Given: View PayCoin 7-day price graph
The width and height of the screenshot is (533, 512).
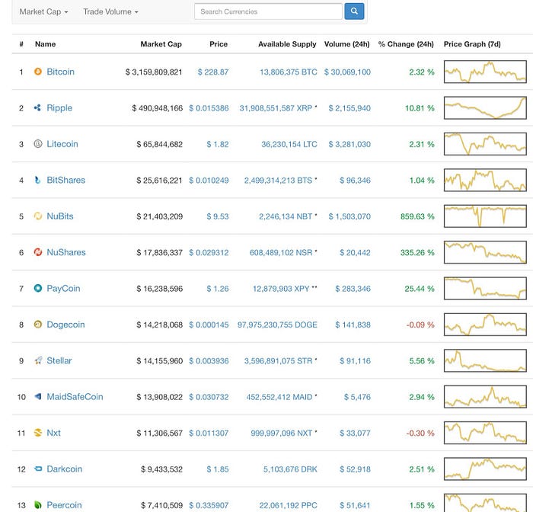Looking at the screenshot, I should click(x=485, y=289).
